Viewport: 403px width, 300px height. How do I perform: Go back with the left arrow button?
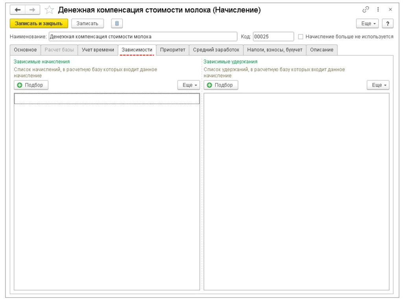point(17,10)
